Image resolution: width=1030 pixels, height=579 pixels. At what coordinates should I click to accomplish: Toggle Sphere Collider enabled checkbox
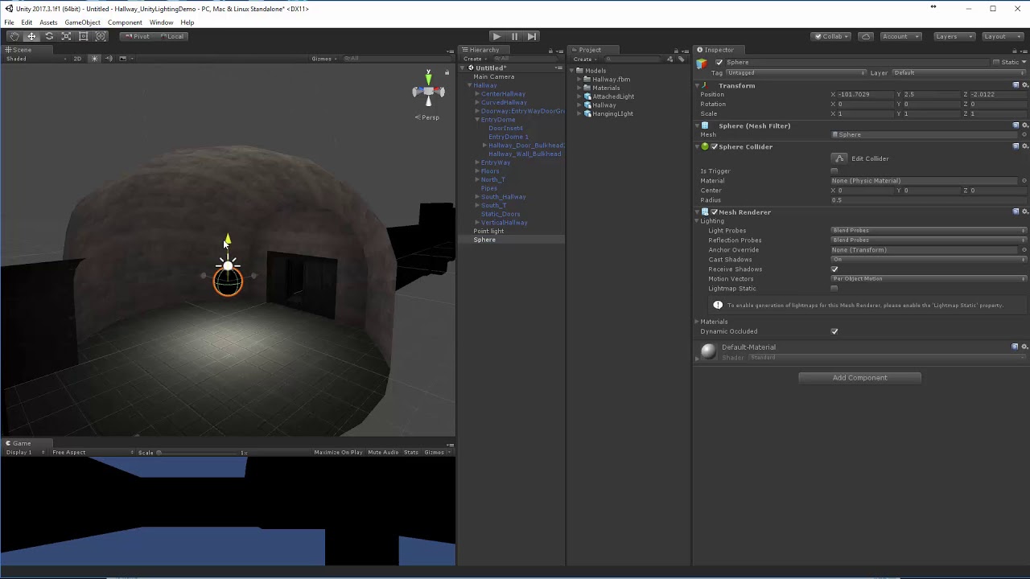pos(714,146)
